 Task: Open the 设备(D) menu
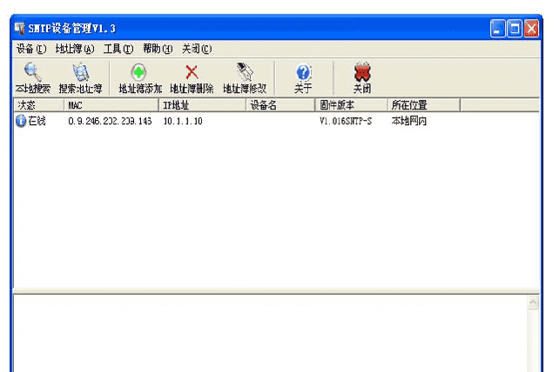click(x=30, y=49)
